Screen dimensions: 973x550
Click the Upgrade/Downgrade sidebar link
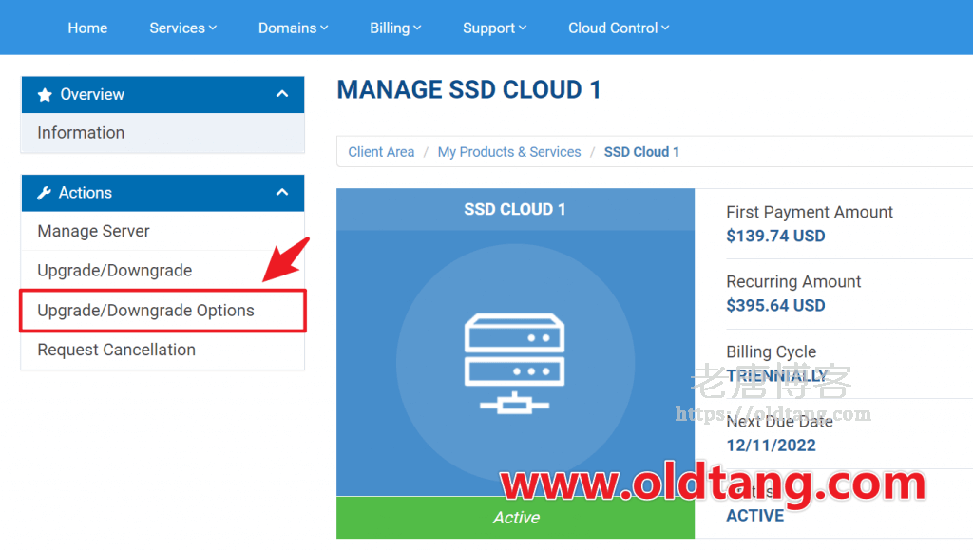(114, 271)
